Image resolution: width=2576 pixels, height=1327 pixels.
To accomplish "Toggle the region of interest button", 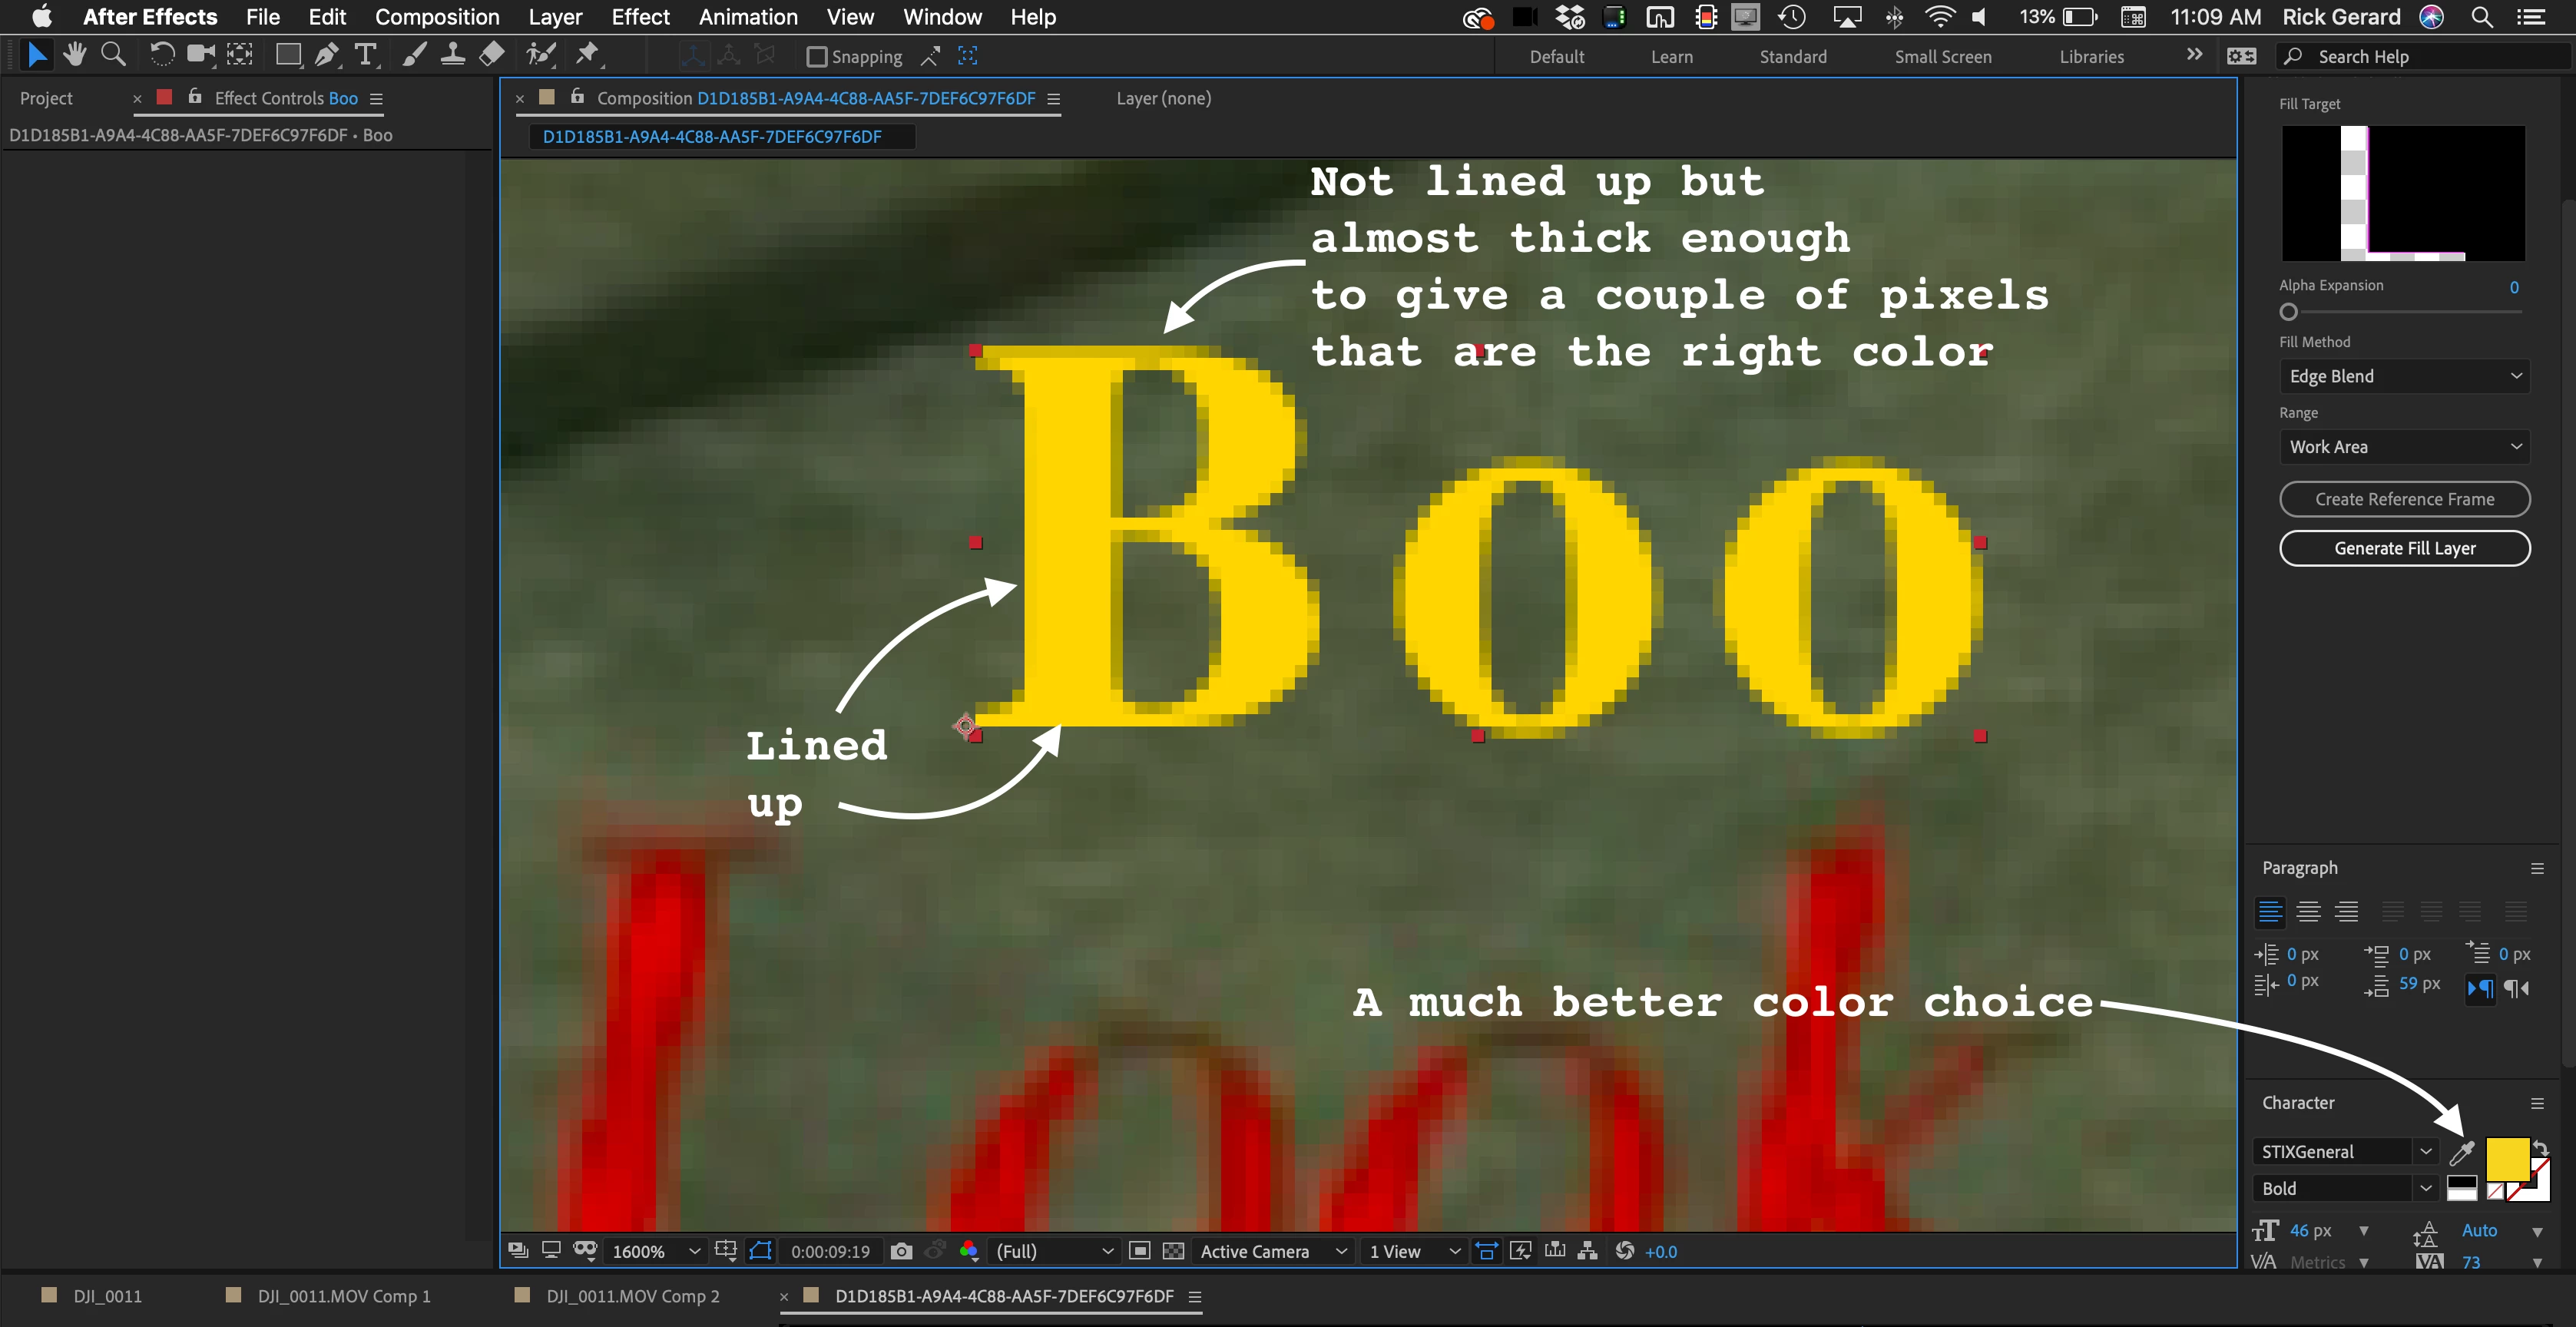I will coord(1139,1251).
